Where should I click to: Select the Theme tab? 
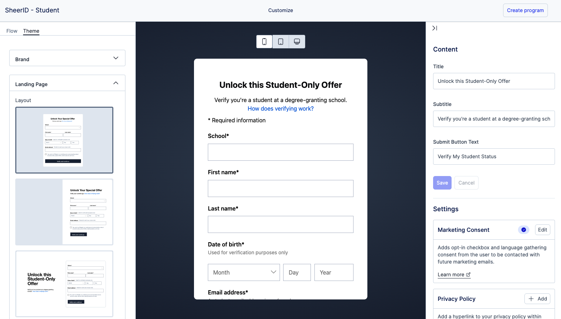[31, 31]
